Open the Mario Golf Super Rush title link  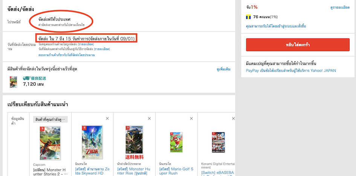click(x=176, y=171)
